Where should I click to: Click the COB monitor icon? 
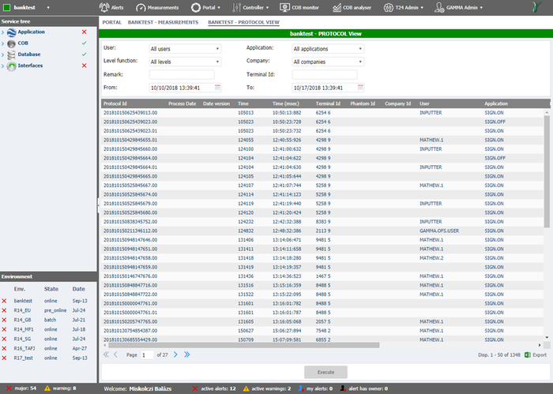285,7
